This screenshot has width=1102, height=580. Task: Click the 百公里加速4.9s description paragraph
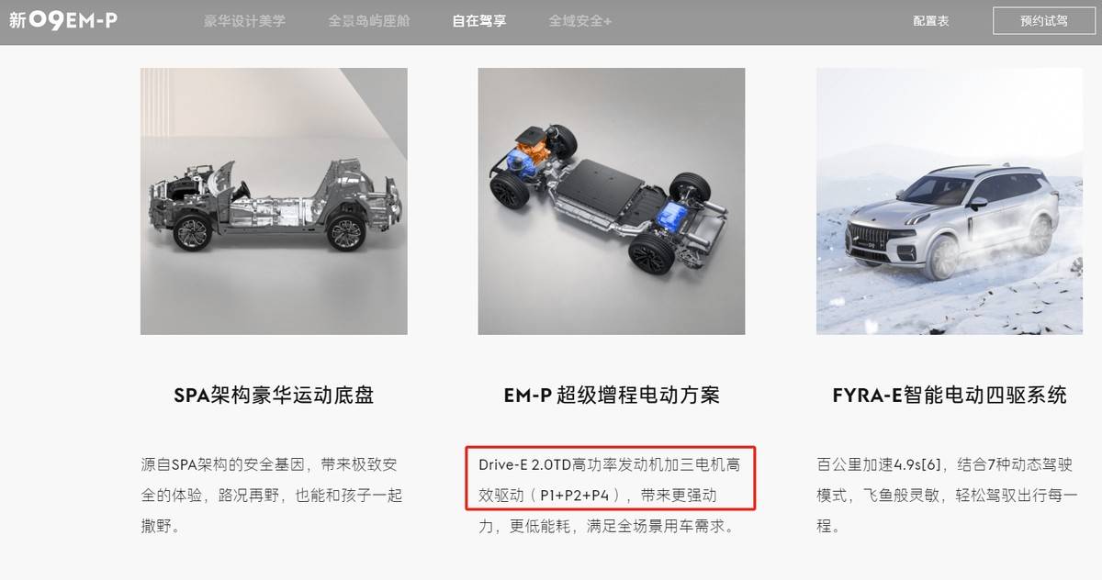pos(947,496)
